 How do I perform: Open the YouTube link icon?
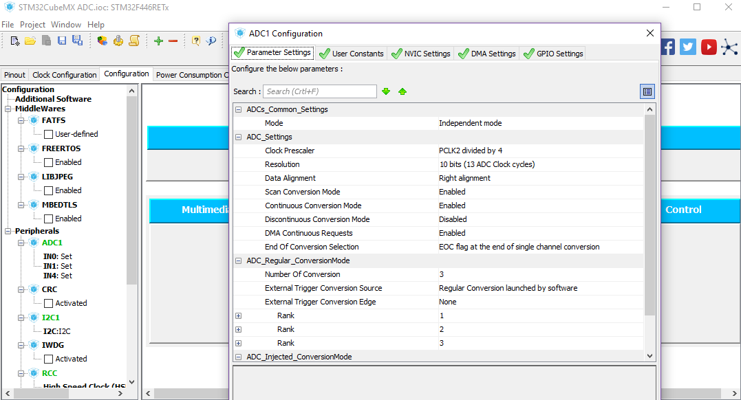(x=709, y=47)
